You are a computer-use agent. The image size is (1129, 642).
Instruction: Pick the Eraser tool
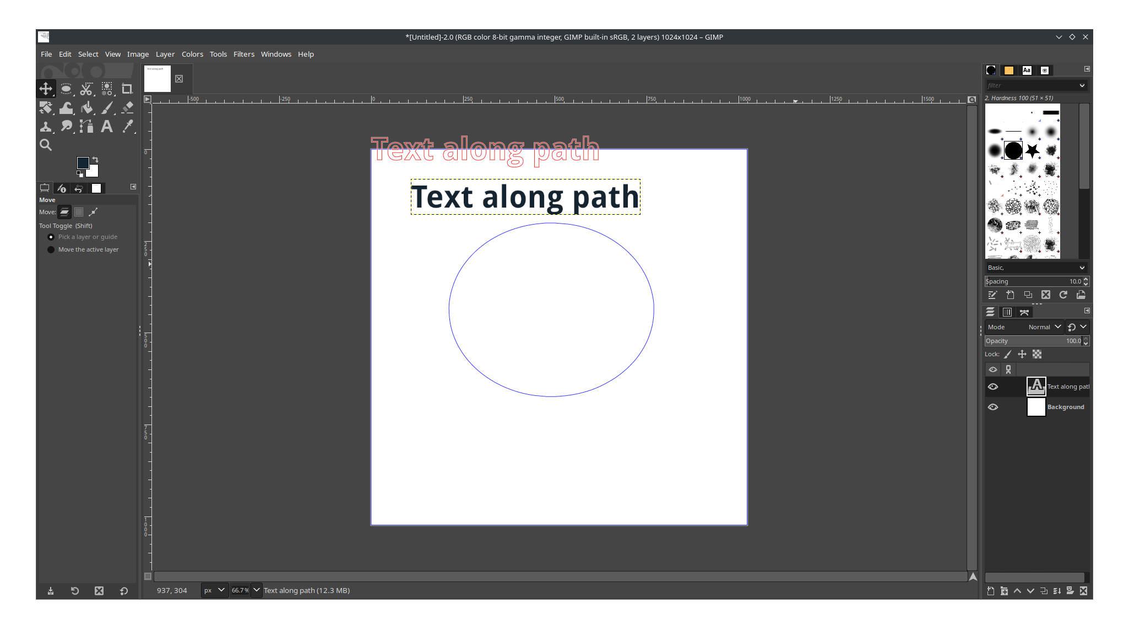tap(127, 108)
